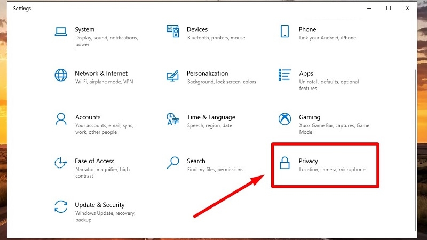Select the Ease of Access title
427x240 pixels.
point(94,161)
